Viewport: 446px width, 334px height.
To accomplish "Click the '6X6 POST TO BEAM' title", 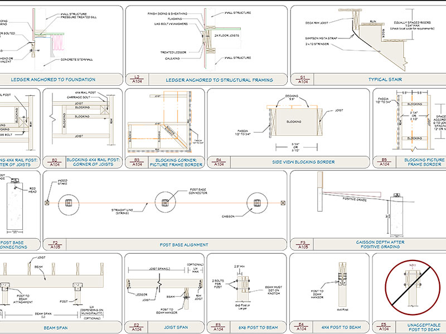I will [x=258, y=327].
